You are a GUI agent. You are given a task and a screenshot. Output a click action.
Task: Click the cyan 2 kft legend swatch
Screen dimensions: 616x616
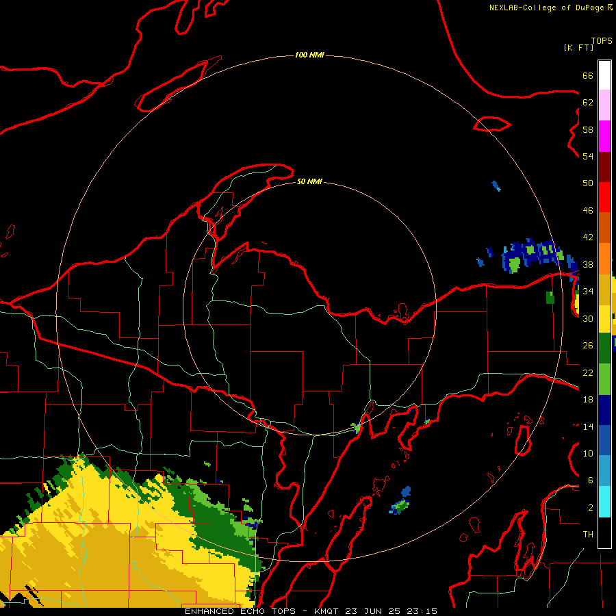(604, 502)
